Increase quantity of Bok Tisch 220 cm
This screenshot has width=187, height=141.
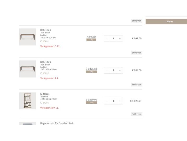coord(120,38)
